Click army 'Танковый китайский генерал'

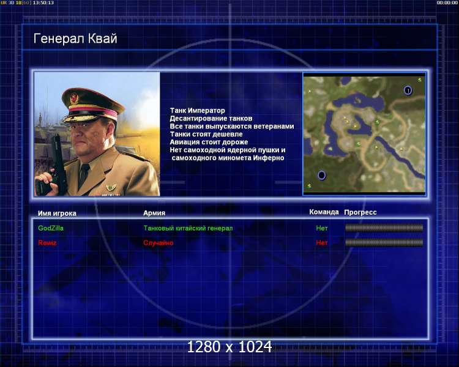(188, 228)
